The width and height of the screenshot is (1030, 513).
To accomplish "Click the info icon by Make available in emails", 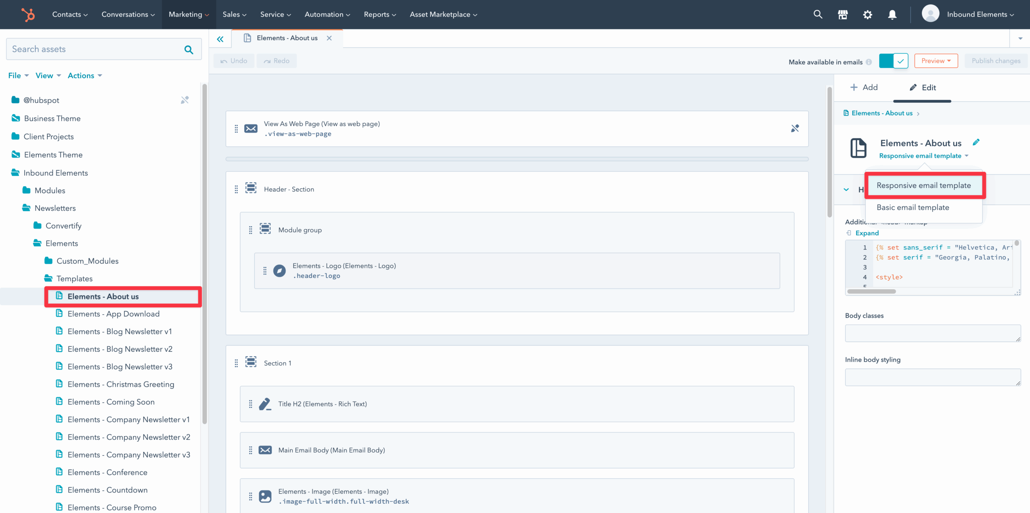I will (869, 62).
